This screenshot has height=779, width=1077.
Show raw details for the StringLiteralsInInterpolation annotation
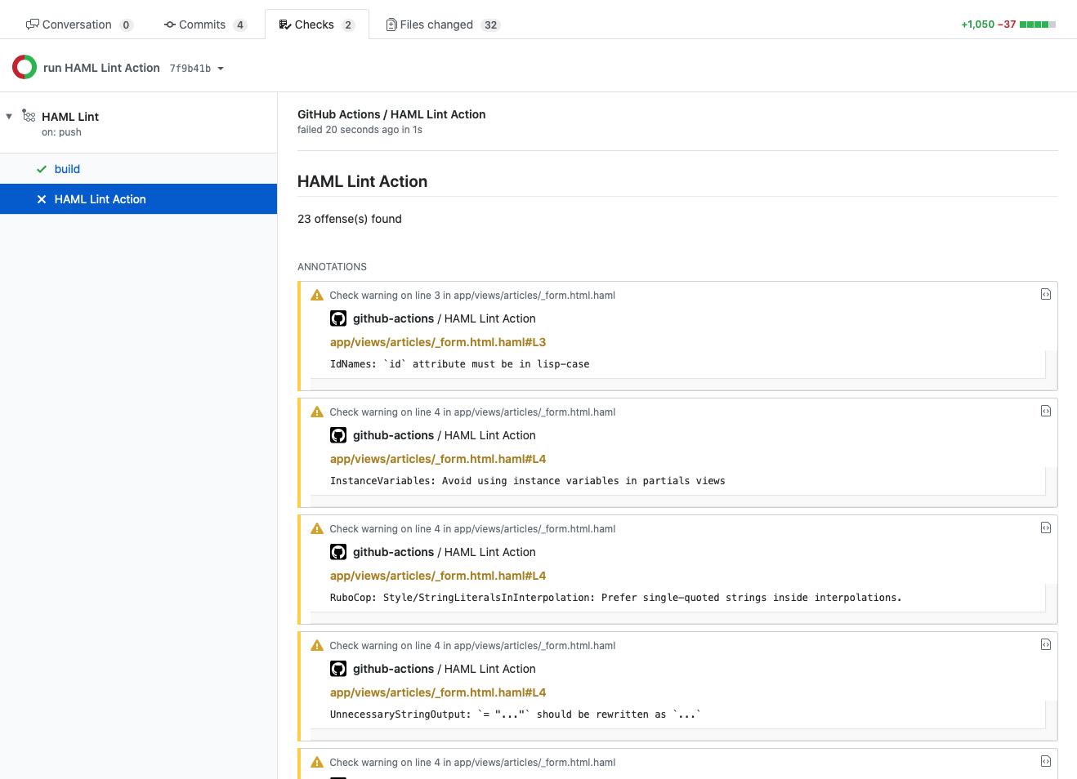point(1046,527)
